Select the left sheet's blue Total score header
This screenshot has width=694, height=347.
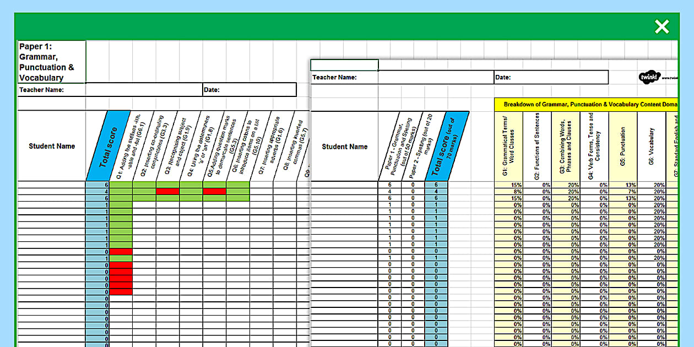pyautogui.click(x=109, y=146)
